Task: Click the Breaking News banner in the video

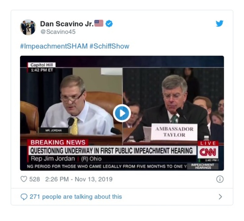Action: [57, 142]
